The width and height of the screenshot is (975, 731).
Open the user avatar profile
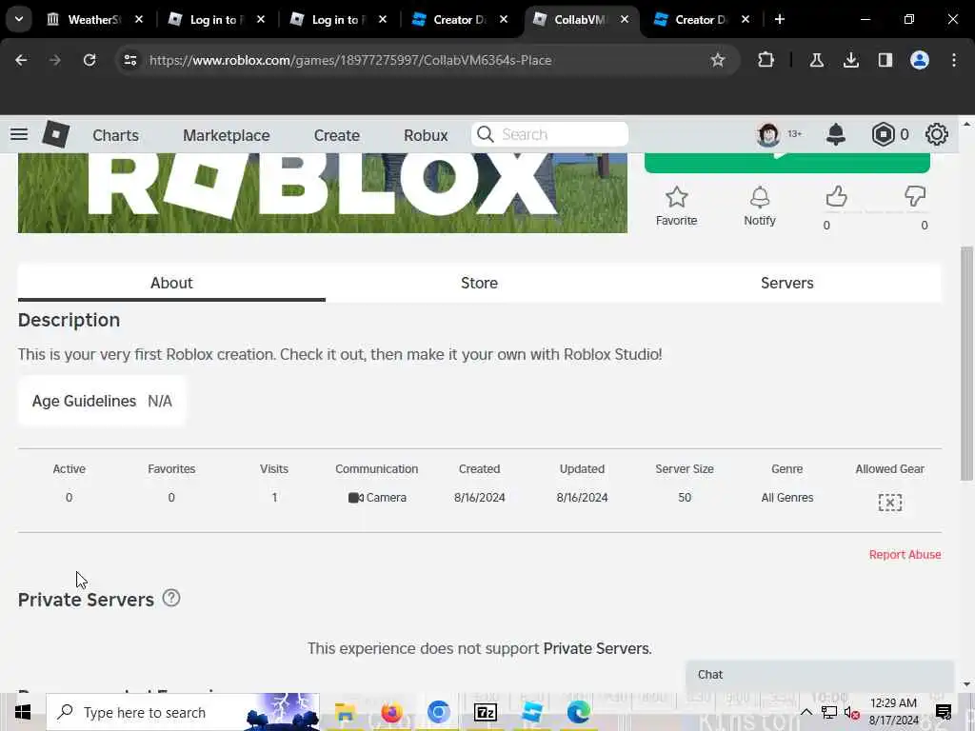click(x=768, y=134)
